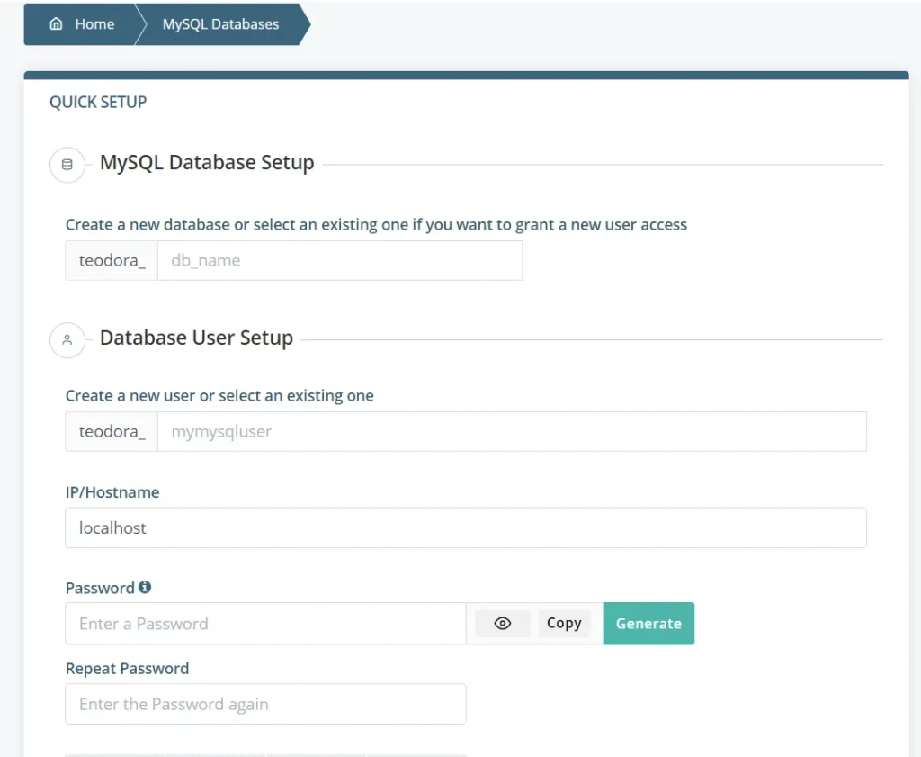Click the password strength meter at the bottom
921x757 pixels.
click(265, 754)
